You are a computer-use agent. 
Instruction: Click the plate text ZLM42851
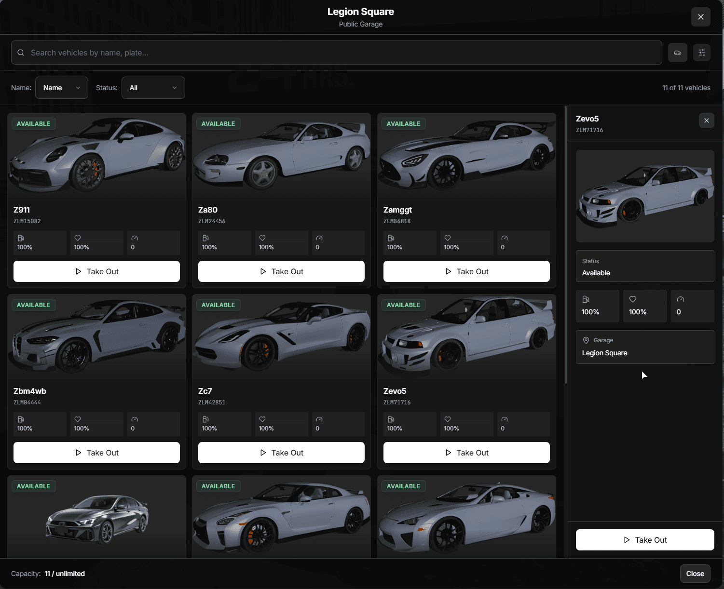point(212,402)
